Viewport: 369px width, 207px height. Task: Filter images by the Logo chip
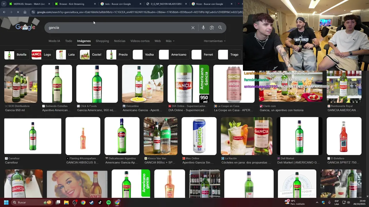(42, 55)
